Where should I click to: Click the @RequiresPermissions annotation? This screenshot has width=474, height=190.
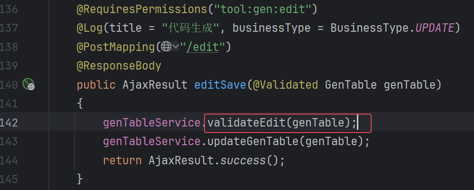(x=142, y=9)
